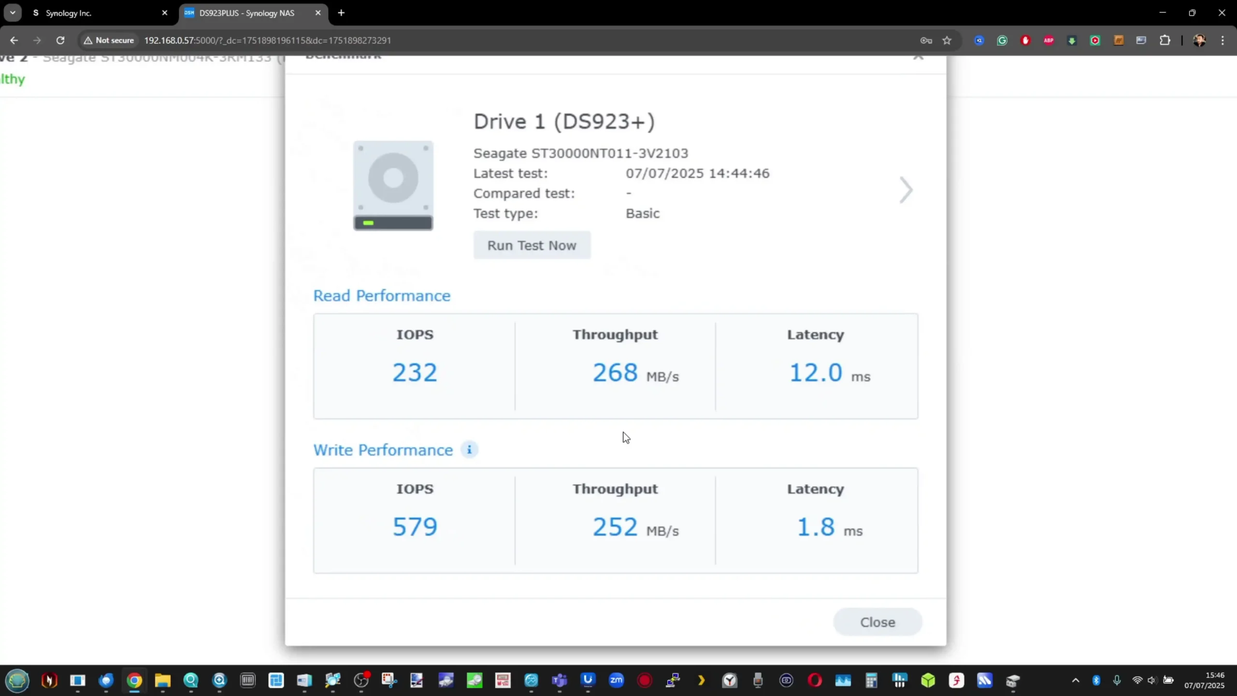Viewport: 1237px width, 696px height.
Task: Open OBS Studio from the taskbar
Action: (x=361, y=681)
